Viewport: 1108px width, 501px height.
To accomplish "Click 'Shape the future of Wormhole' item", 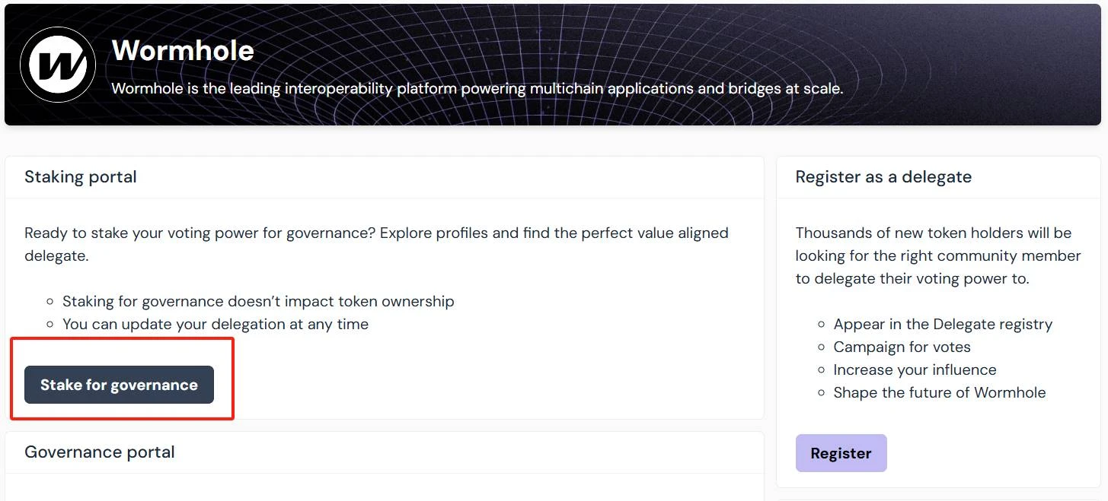I will pos(940,392).
